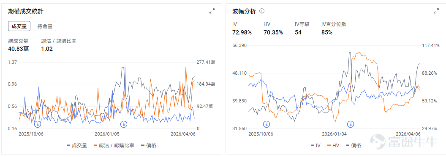
Task: Click the 2026/01/04 date axis label
Action: point(334,134)
